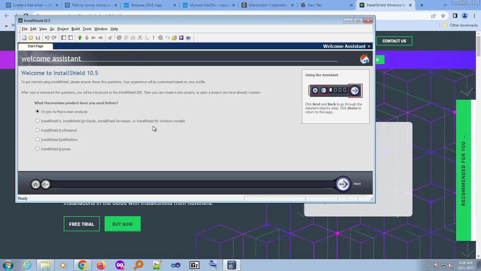Switch to "Create a free email" Chrome tab
The image size is (481, 271).
32,5
